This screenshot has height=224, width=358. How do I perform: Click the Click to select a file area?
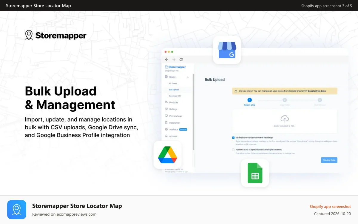[x=285, y=121]
